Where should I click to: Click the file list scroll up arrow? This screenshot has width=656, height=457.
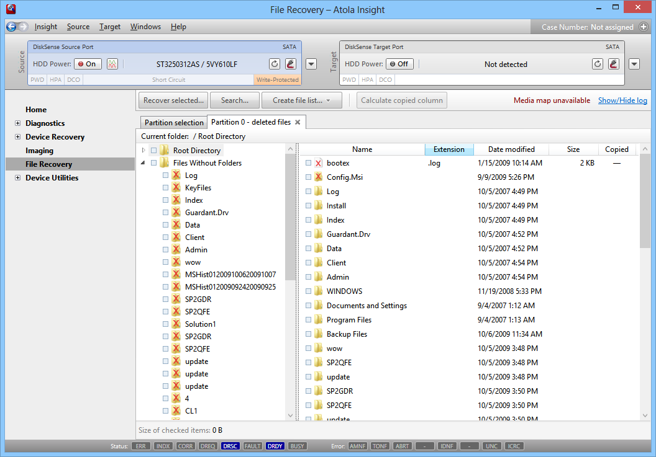645,149
